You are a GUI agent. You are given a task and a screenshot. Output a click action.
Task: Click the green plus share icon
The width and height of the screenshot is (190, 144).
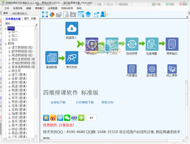pos(81,118)
